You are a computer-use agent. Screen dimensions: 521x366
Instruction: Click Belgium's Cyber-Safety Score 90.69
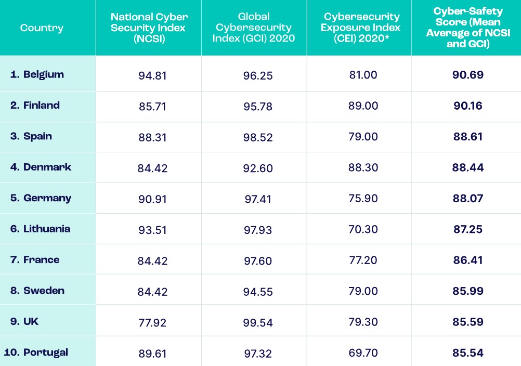pyautogui.click(x=468, y=75)
